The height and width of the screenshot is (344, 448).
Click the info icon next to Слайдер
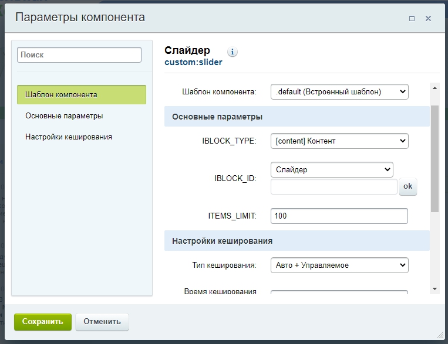click(233, 52)
